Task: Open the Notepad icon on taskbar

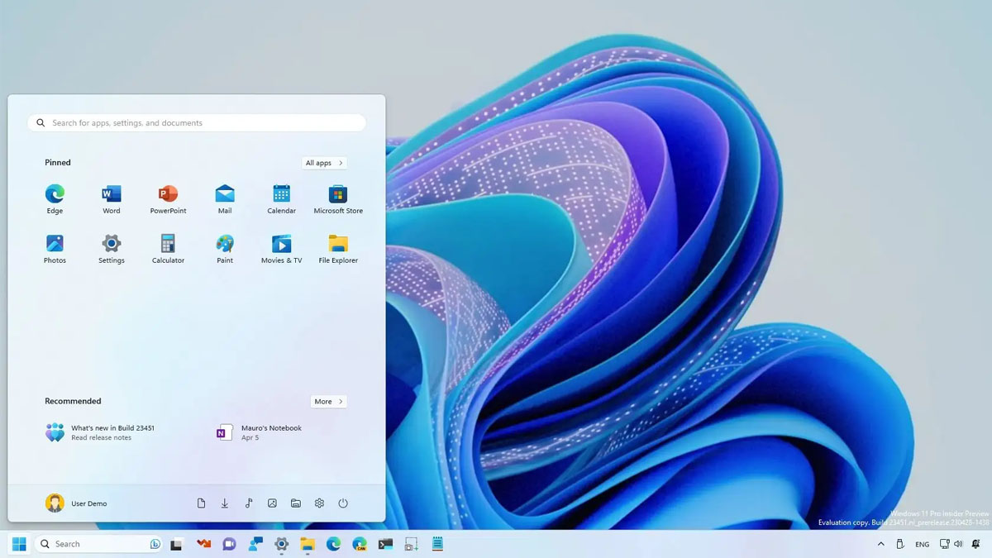Action: 437,544
